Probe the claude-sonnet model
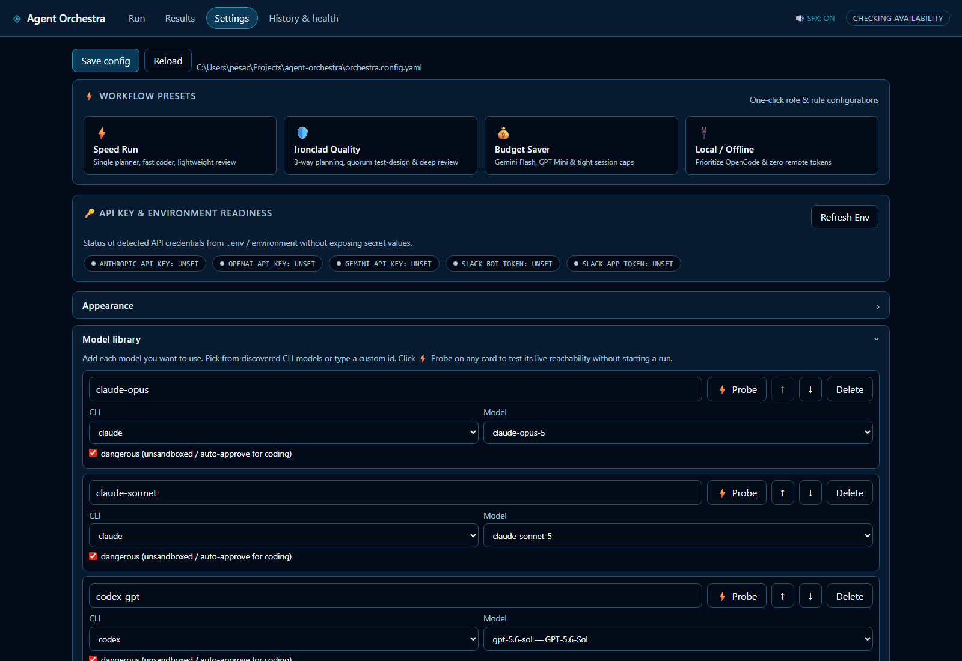 [737, 493]
